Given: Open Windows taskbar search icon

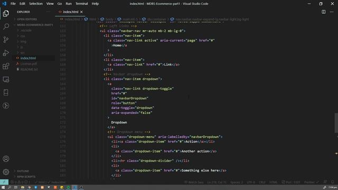Looking at the screenshot, I should click(10, 187).
